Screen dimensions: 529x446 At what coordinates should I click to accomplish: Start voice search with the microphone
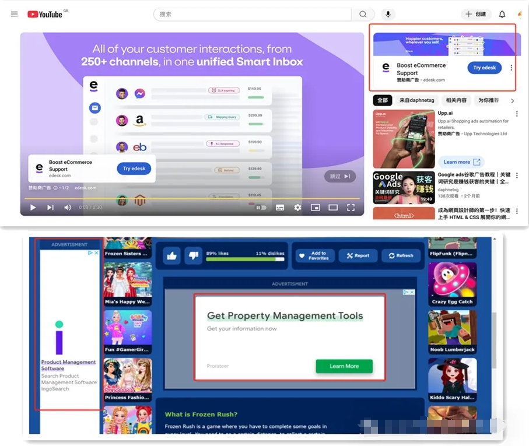[388, 14]
